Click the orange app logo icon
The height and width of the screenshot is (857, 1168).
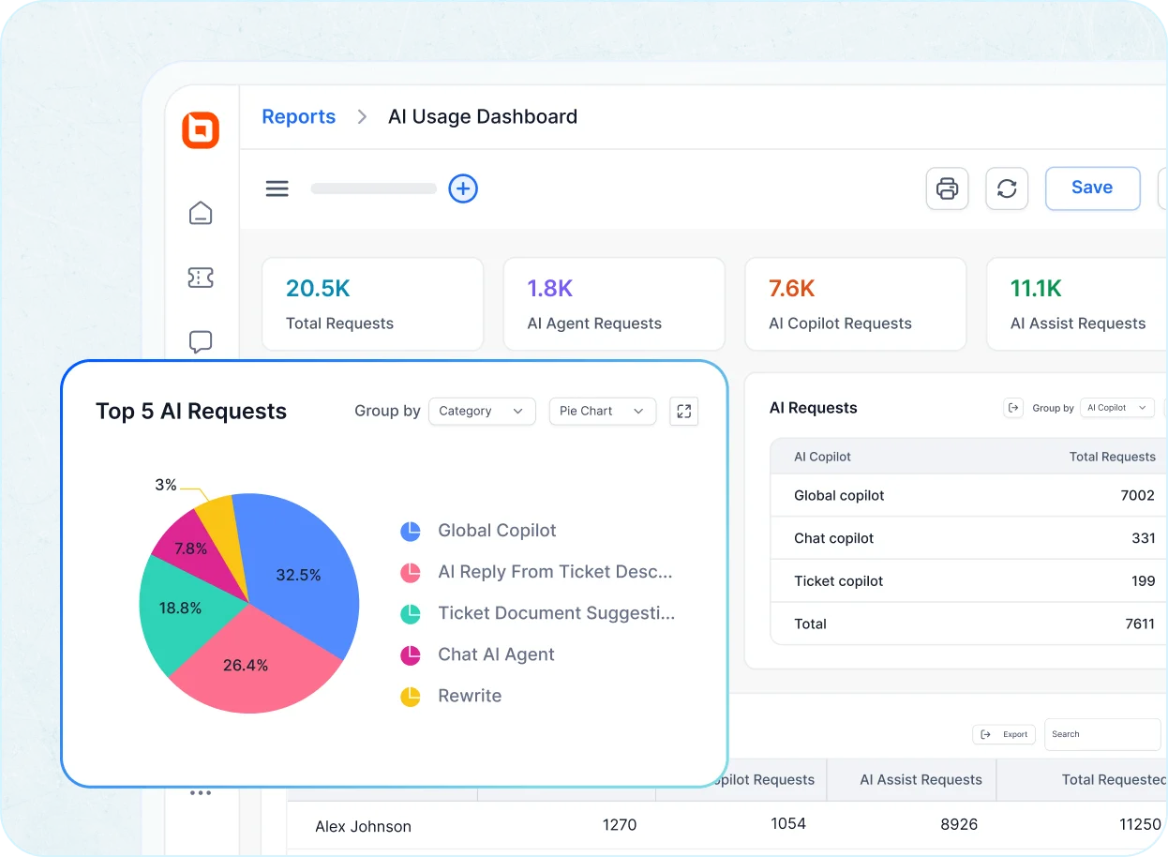[x=201, y=130]
